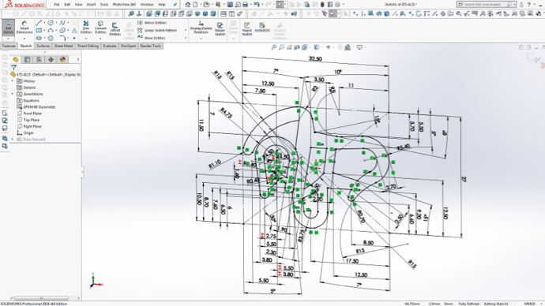Screen dimensions: 545x306
Task: Click Linear Sketch Pattern
Action: tap(157, 31)
